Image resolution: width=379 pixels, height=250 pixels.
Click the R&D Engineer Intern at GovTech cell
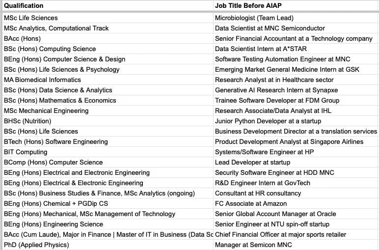296,183
